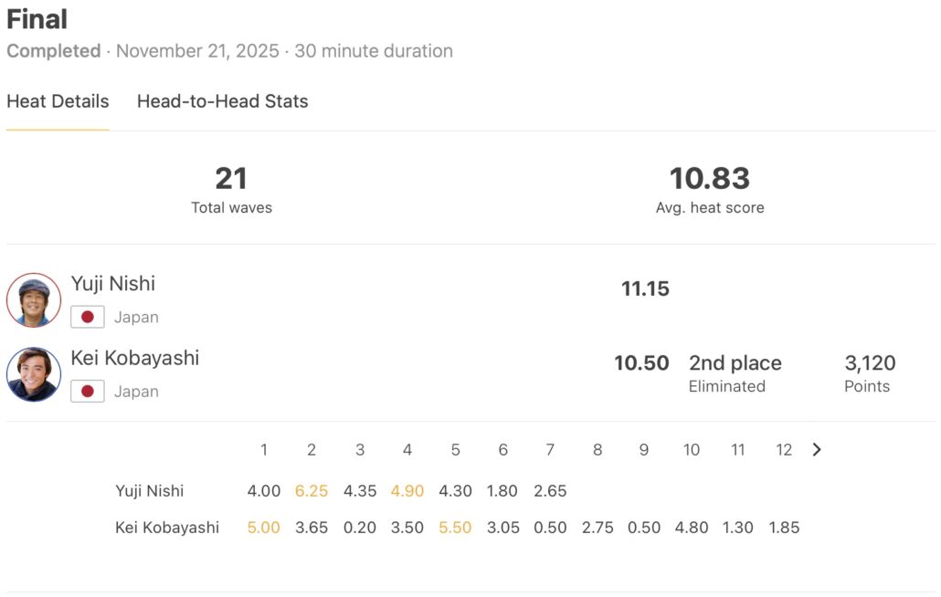Click Japan flag icon under Yuji Nishi
This screenshot has width=941, height=597.
click(88, 318)
